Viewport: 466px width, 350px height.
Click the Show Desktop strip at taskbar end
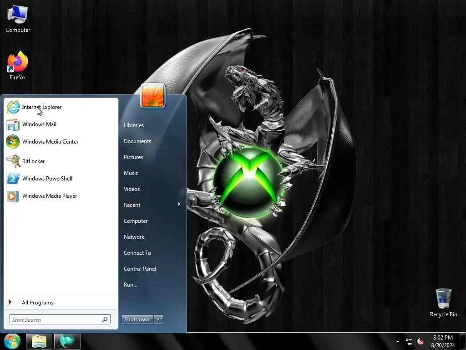tap(464, 341)
